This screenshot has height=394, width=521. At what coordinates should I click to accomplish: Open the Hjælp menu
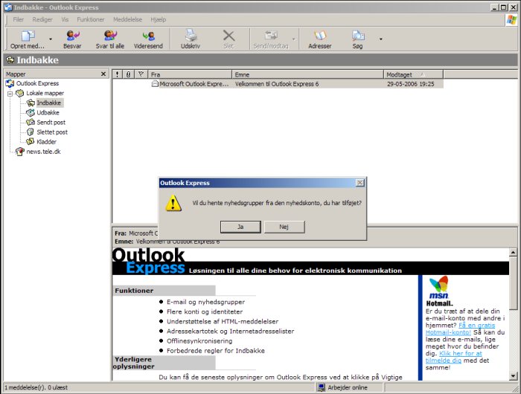click(x=159, y=19)
